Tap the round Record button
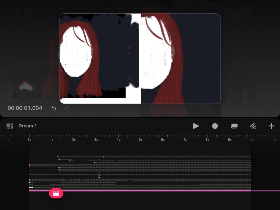 [x=215, y=126]
